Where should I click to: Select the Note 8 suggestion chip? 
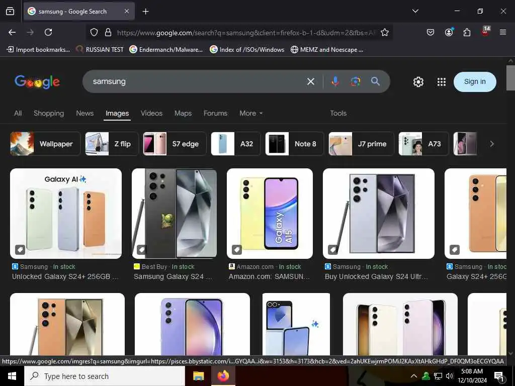(295, 144)
